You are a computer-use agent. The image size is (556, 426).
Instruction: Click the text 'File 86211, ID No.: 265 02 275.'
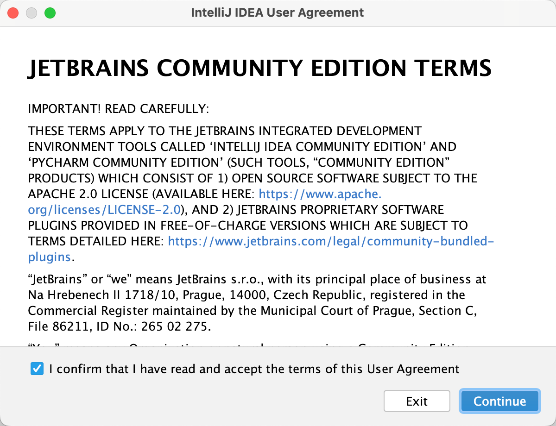pyautogui.click(x=120, y=326)
